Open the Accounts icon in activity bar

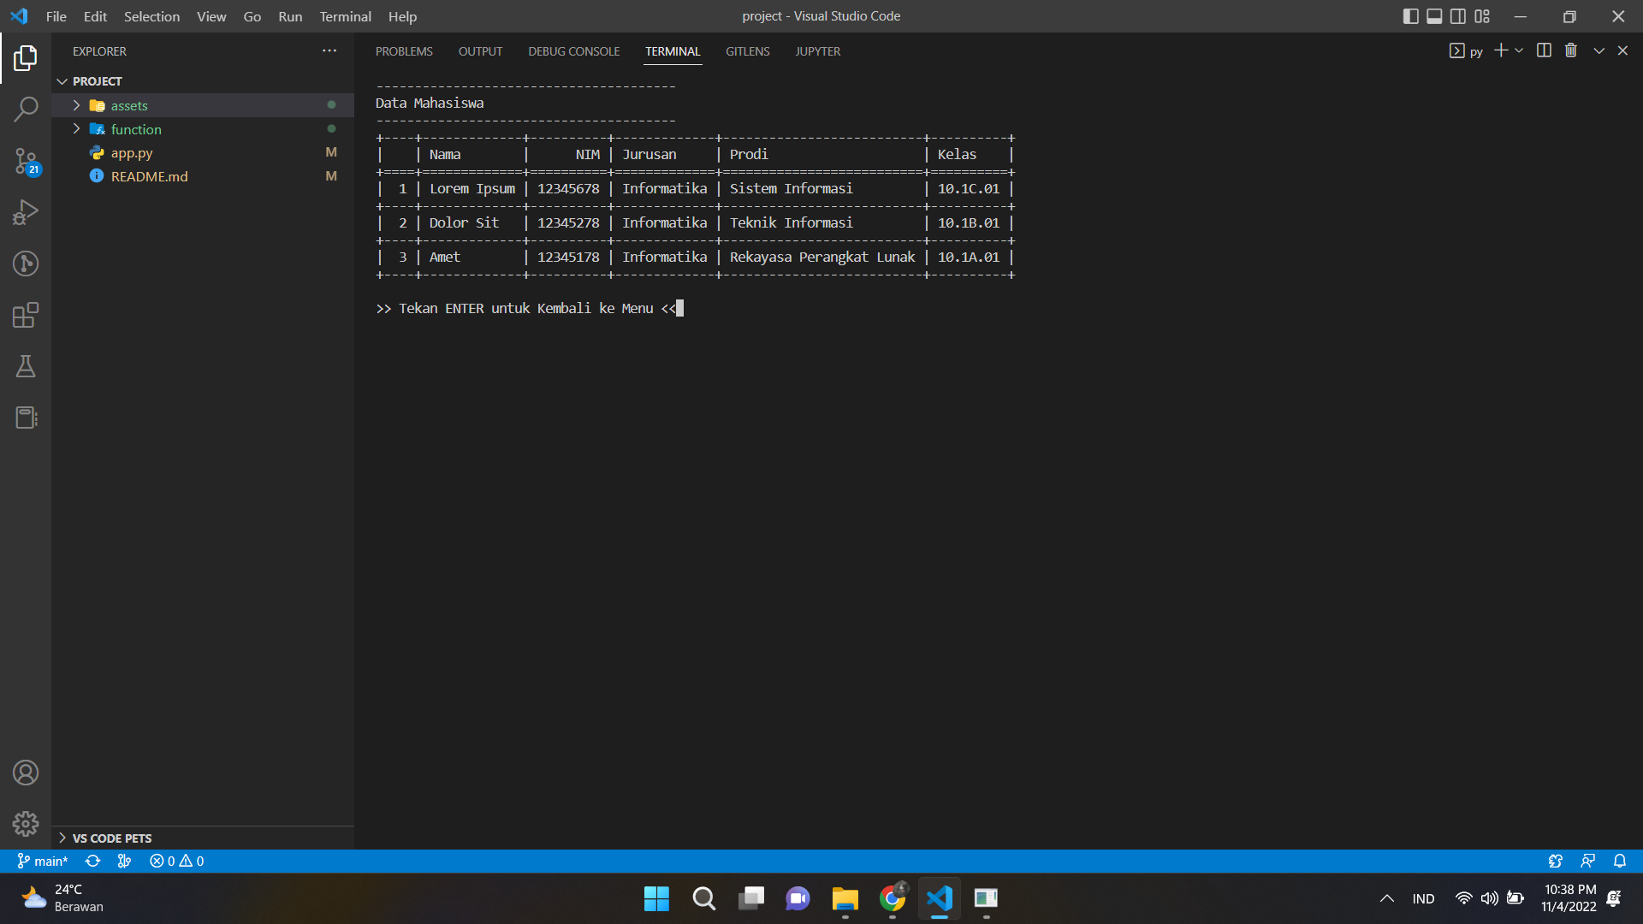click(26, 773)
